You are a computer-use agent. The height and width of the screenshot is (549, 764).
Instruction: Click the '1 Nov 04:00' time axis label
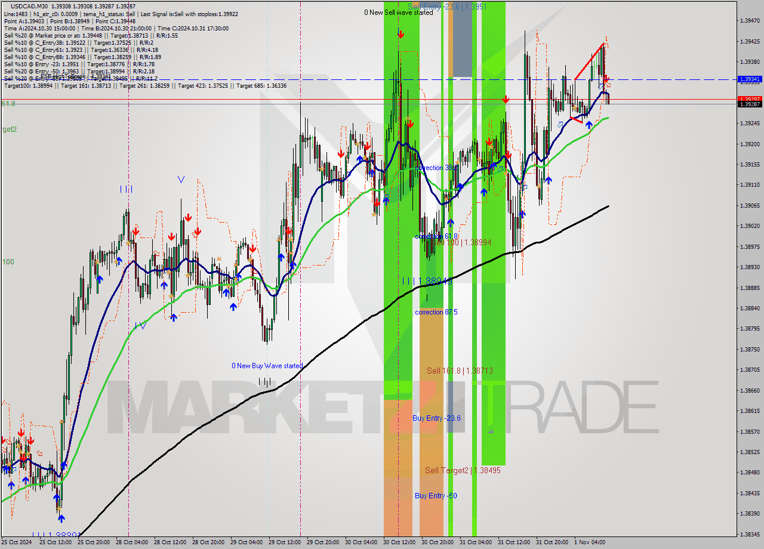[x=590, y=542]
